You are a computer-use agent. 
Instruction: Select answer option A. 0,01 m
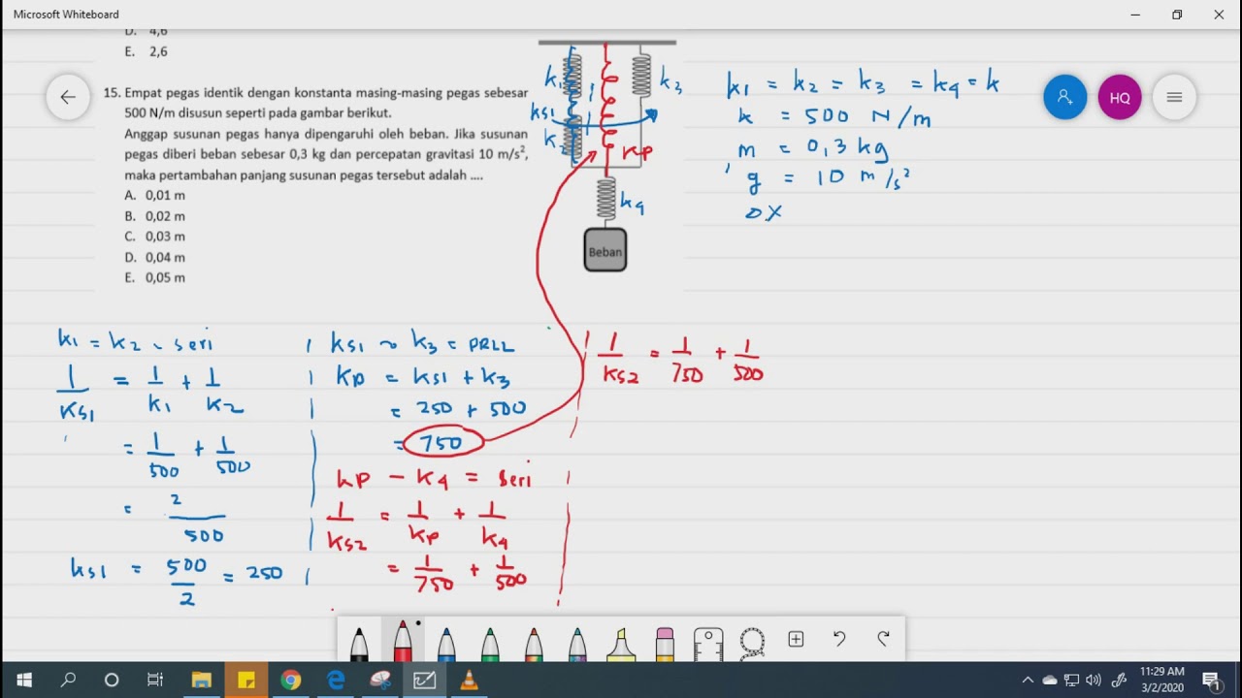tap(155, 195)
